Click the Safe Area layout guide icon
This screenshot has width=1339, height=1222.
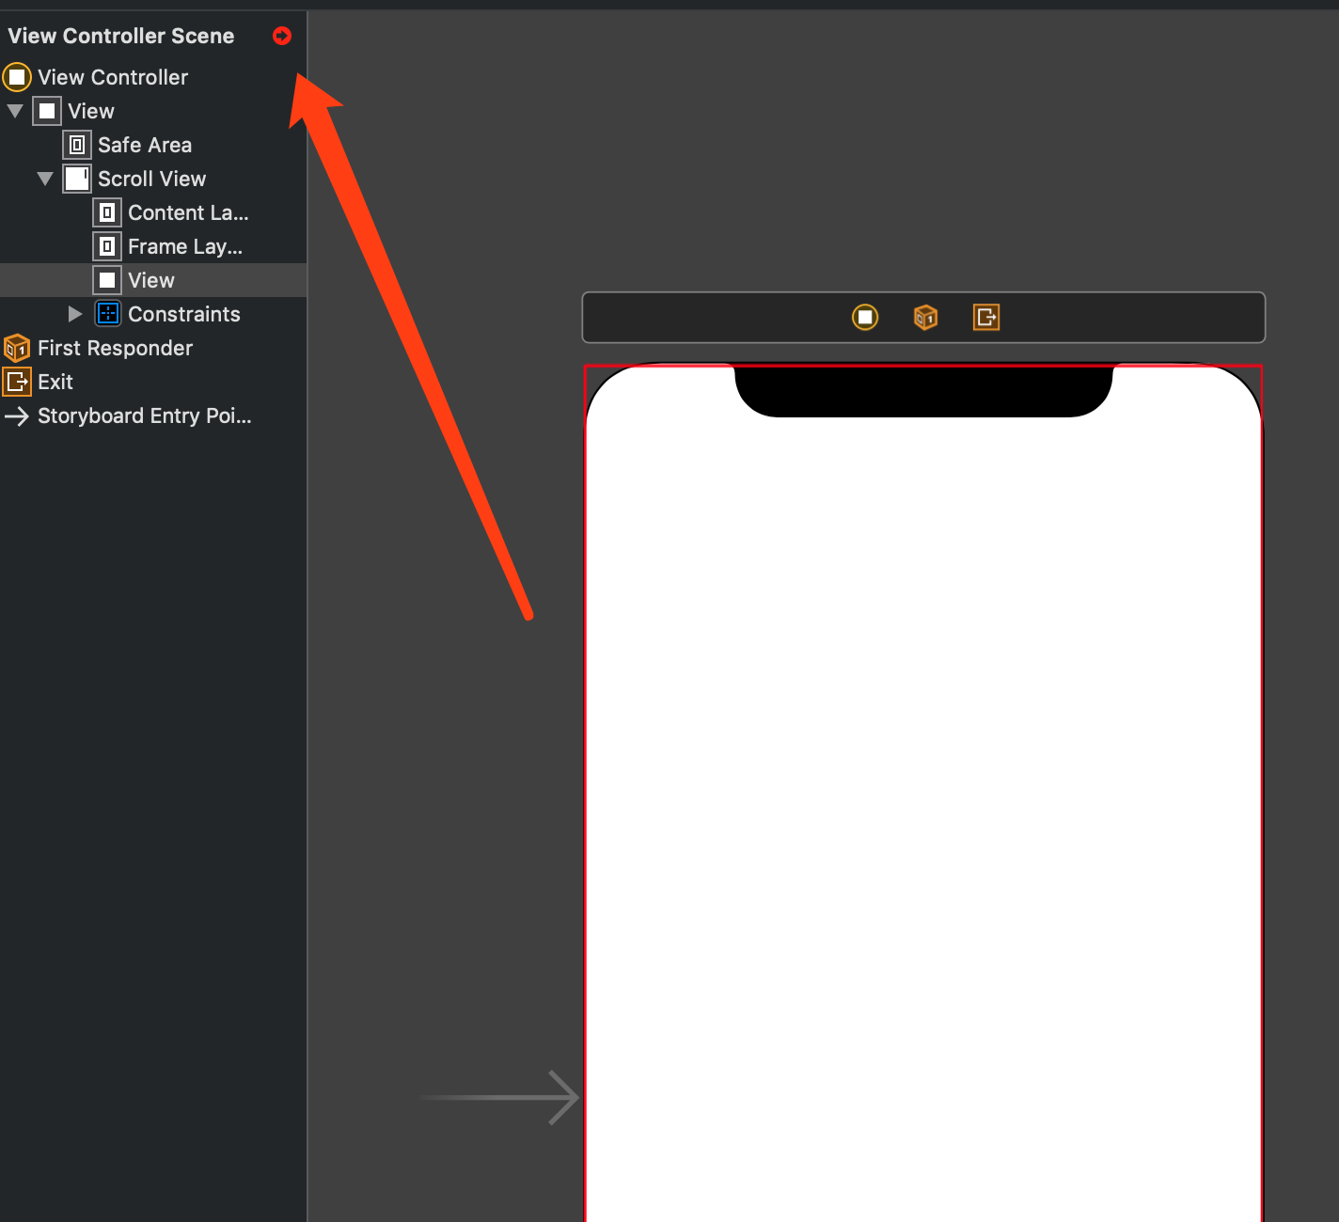pyautogui.click(x=77, y=145)
